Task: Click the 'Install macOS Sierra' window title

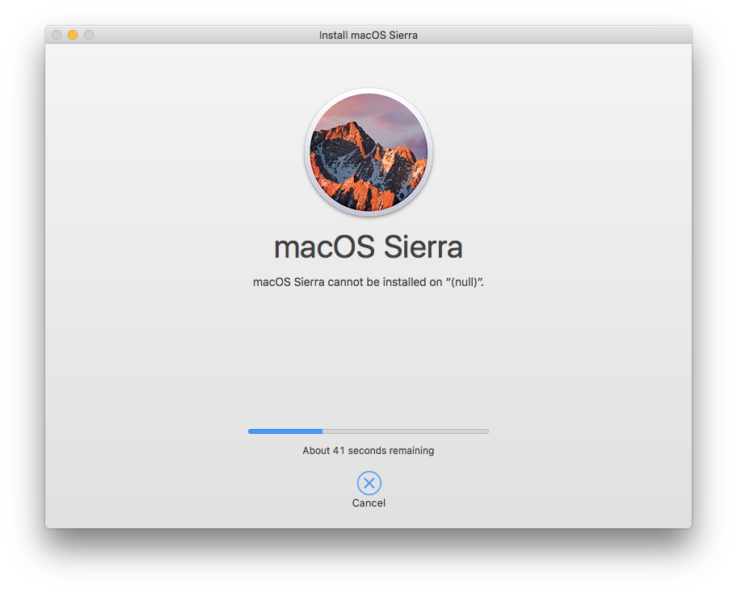Action: 368,36
